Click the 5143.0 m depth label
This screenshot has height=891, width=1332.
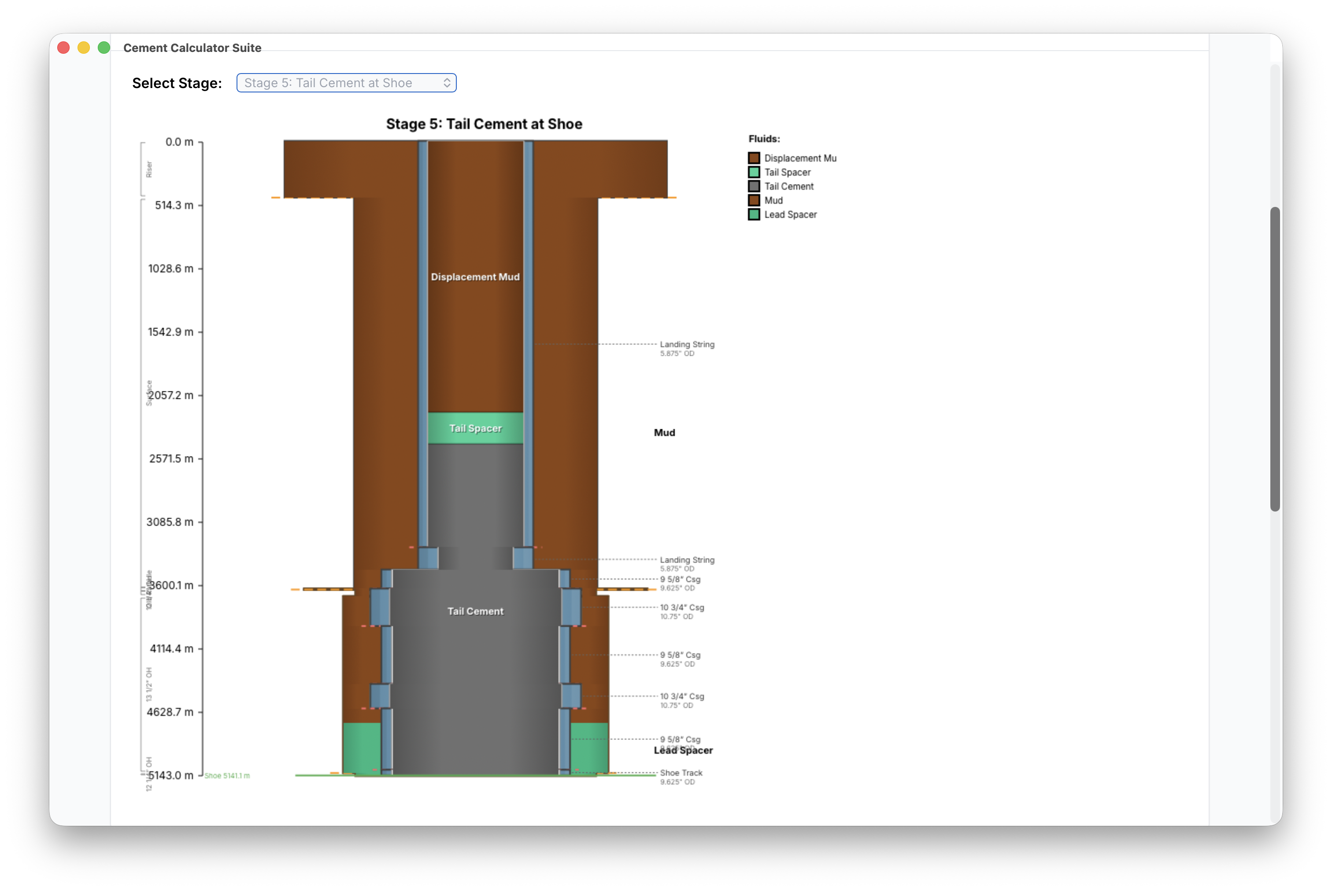171,774
